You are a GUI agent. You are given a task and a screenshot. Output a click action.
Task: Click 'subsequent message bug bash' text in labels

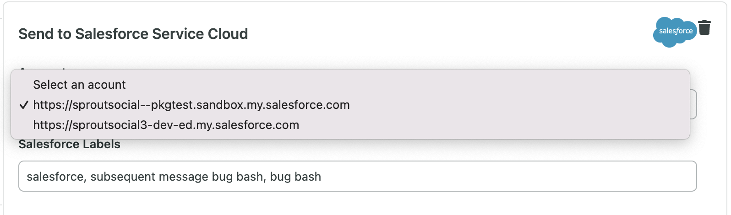177,177
